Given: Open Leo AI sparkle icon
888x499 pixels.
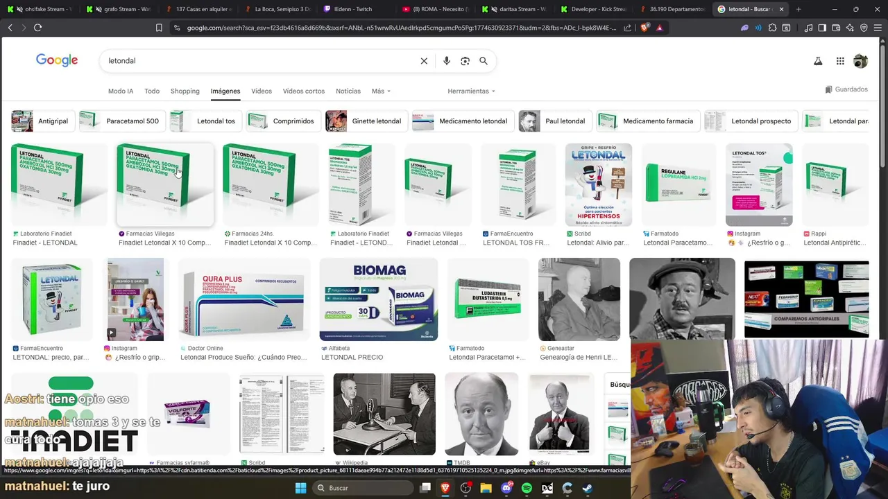Looking at the screenshot, I should [850, 28].
